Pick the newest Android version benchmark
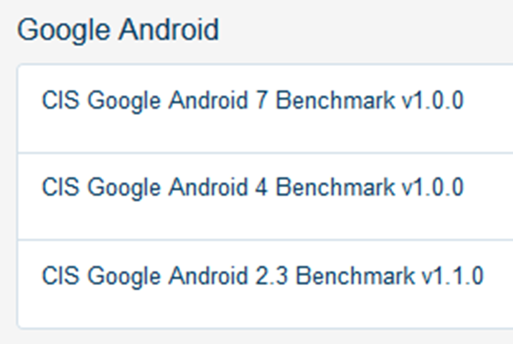Screen dimensions: 513x344 (253, 100)
